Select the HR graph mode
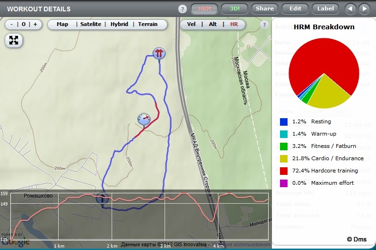Screen dimensions: 376x250 pyautogui.click(x=234, y=24)
